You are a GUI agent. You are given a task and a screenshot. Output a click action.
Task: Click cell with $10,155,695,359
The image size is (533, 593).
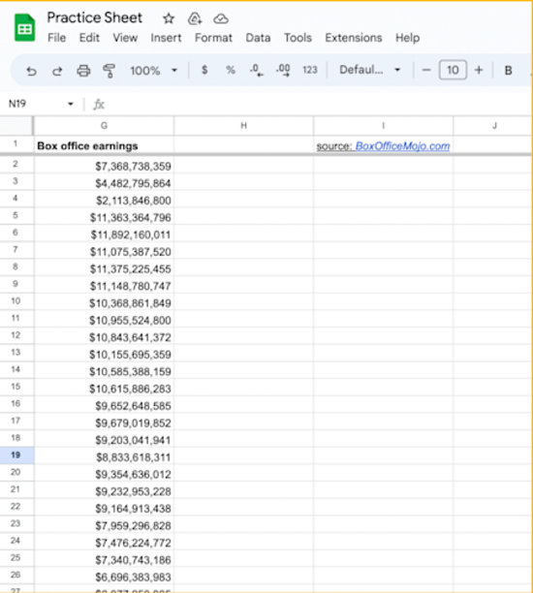click(x=104, y=354)
